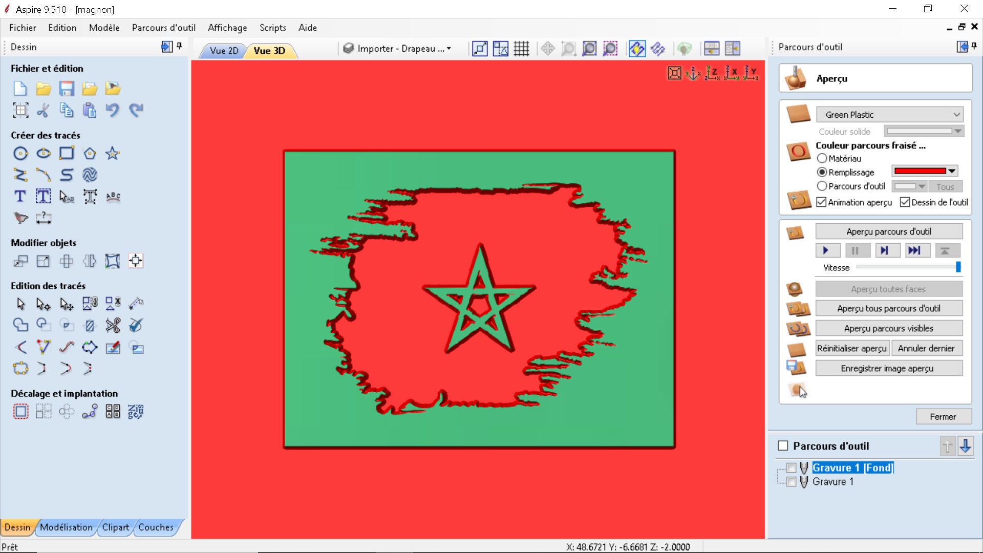Screen dimensions: 983x553
Task: Select the Draw Star tool
Action: [x=112, y=153]
